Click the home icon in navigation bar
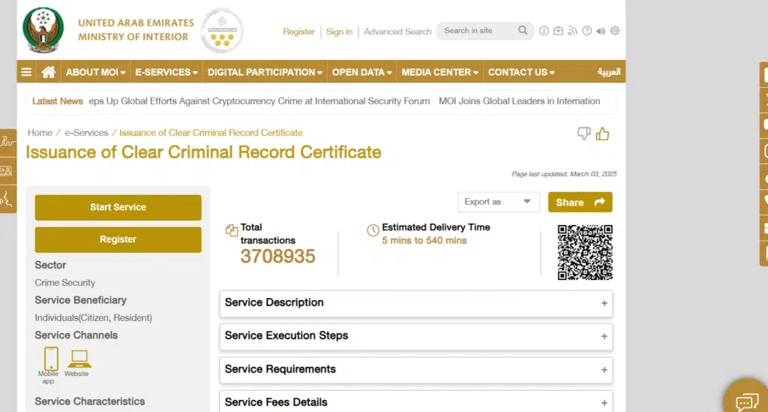 [x=49, y=72]
